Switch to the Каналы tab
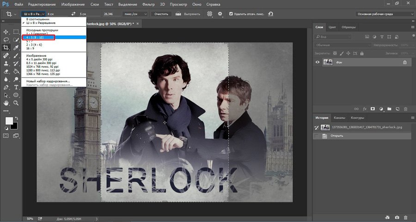 click(339, 118)
